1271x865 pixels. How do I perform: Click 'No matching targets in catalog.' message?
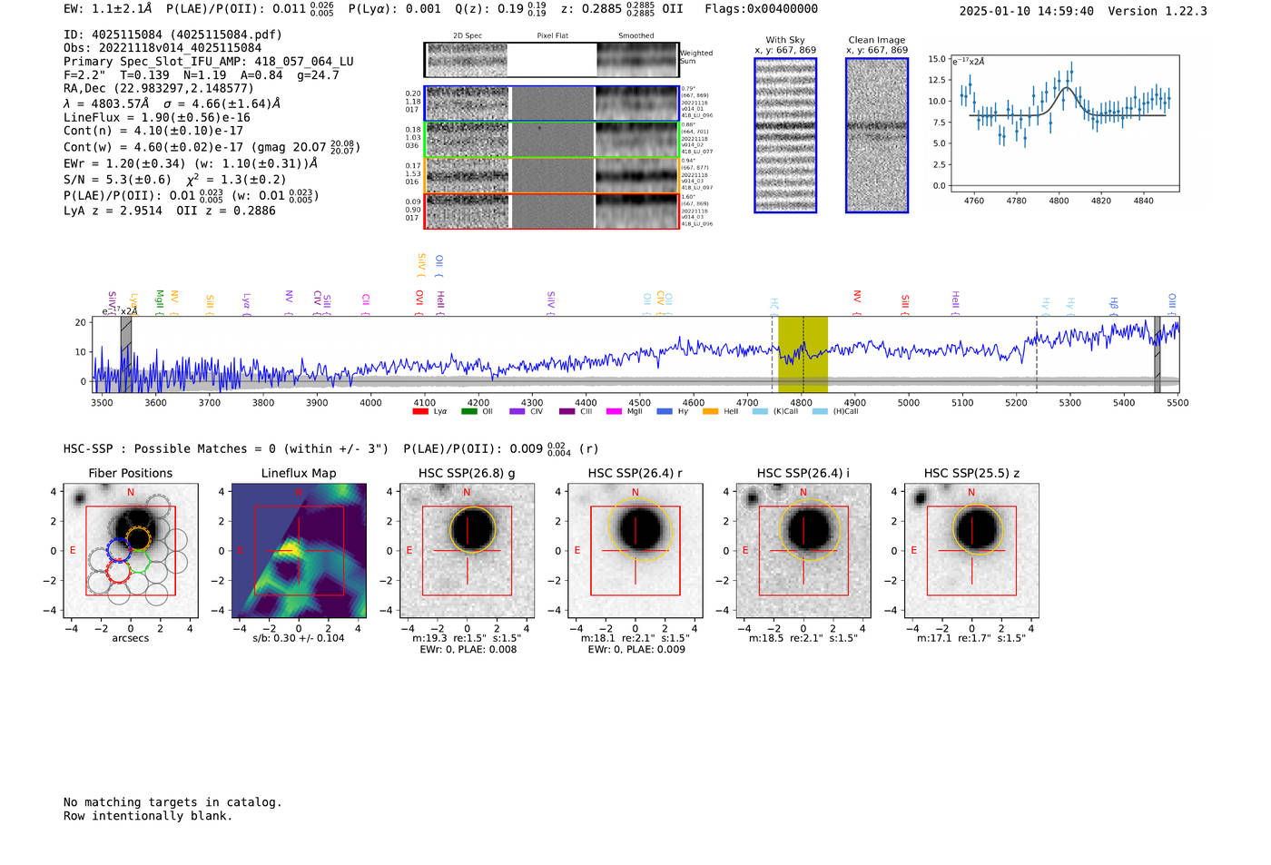coord(172,802)
